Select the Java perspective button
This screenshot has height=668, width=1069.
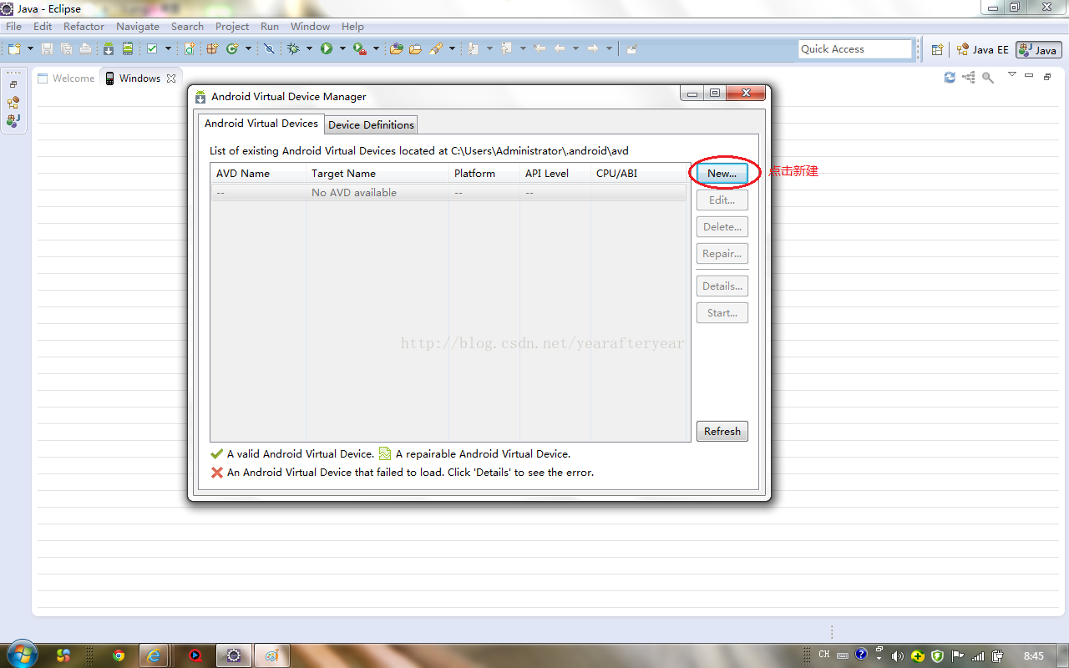point(1038,49)
